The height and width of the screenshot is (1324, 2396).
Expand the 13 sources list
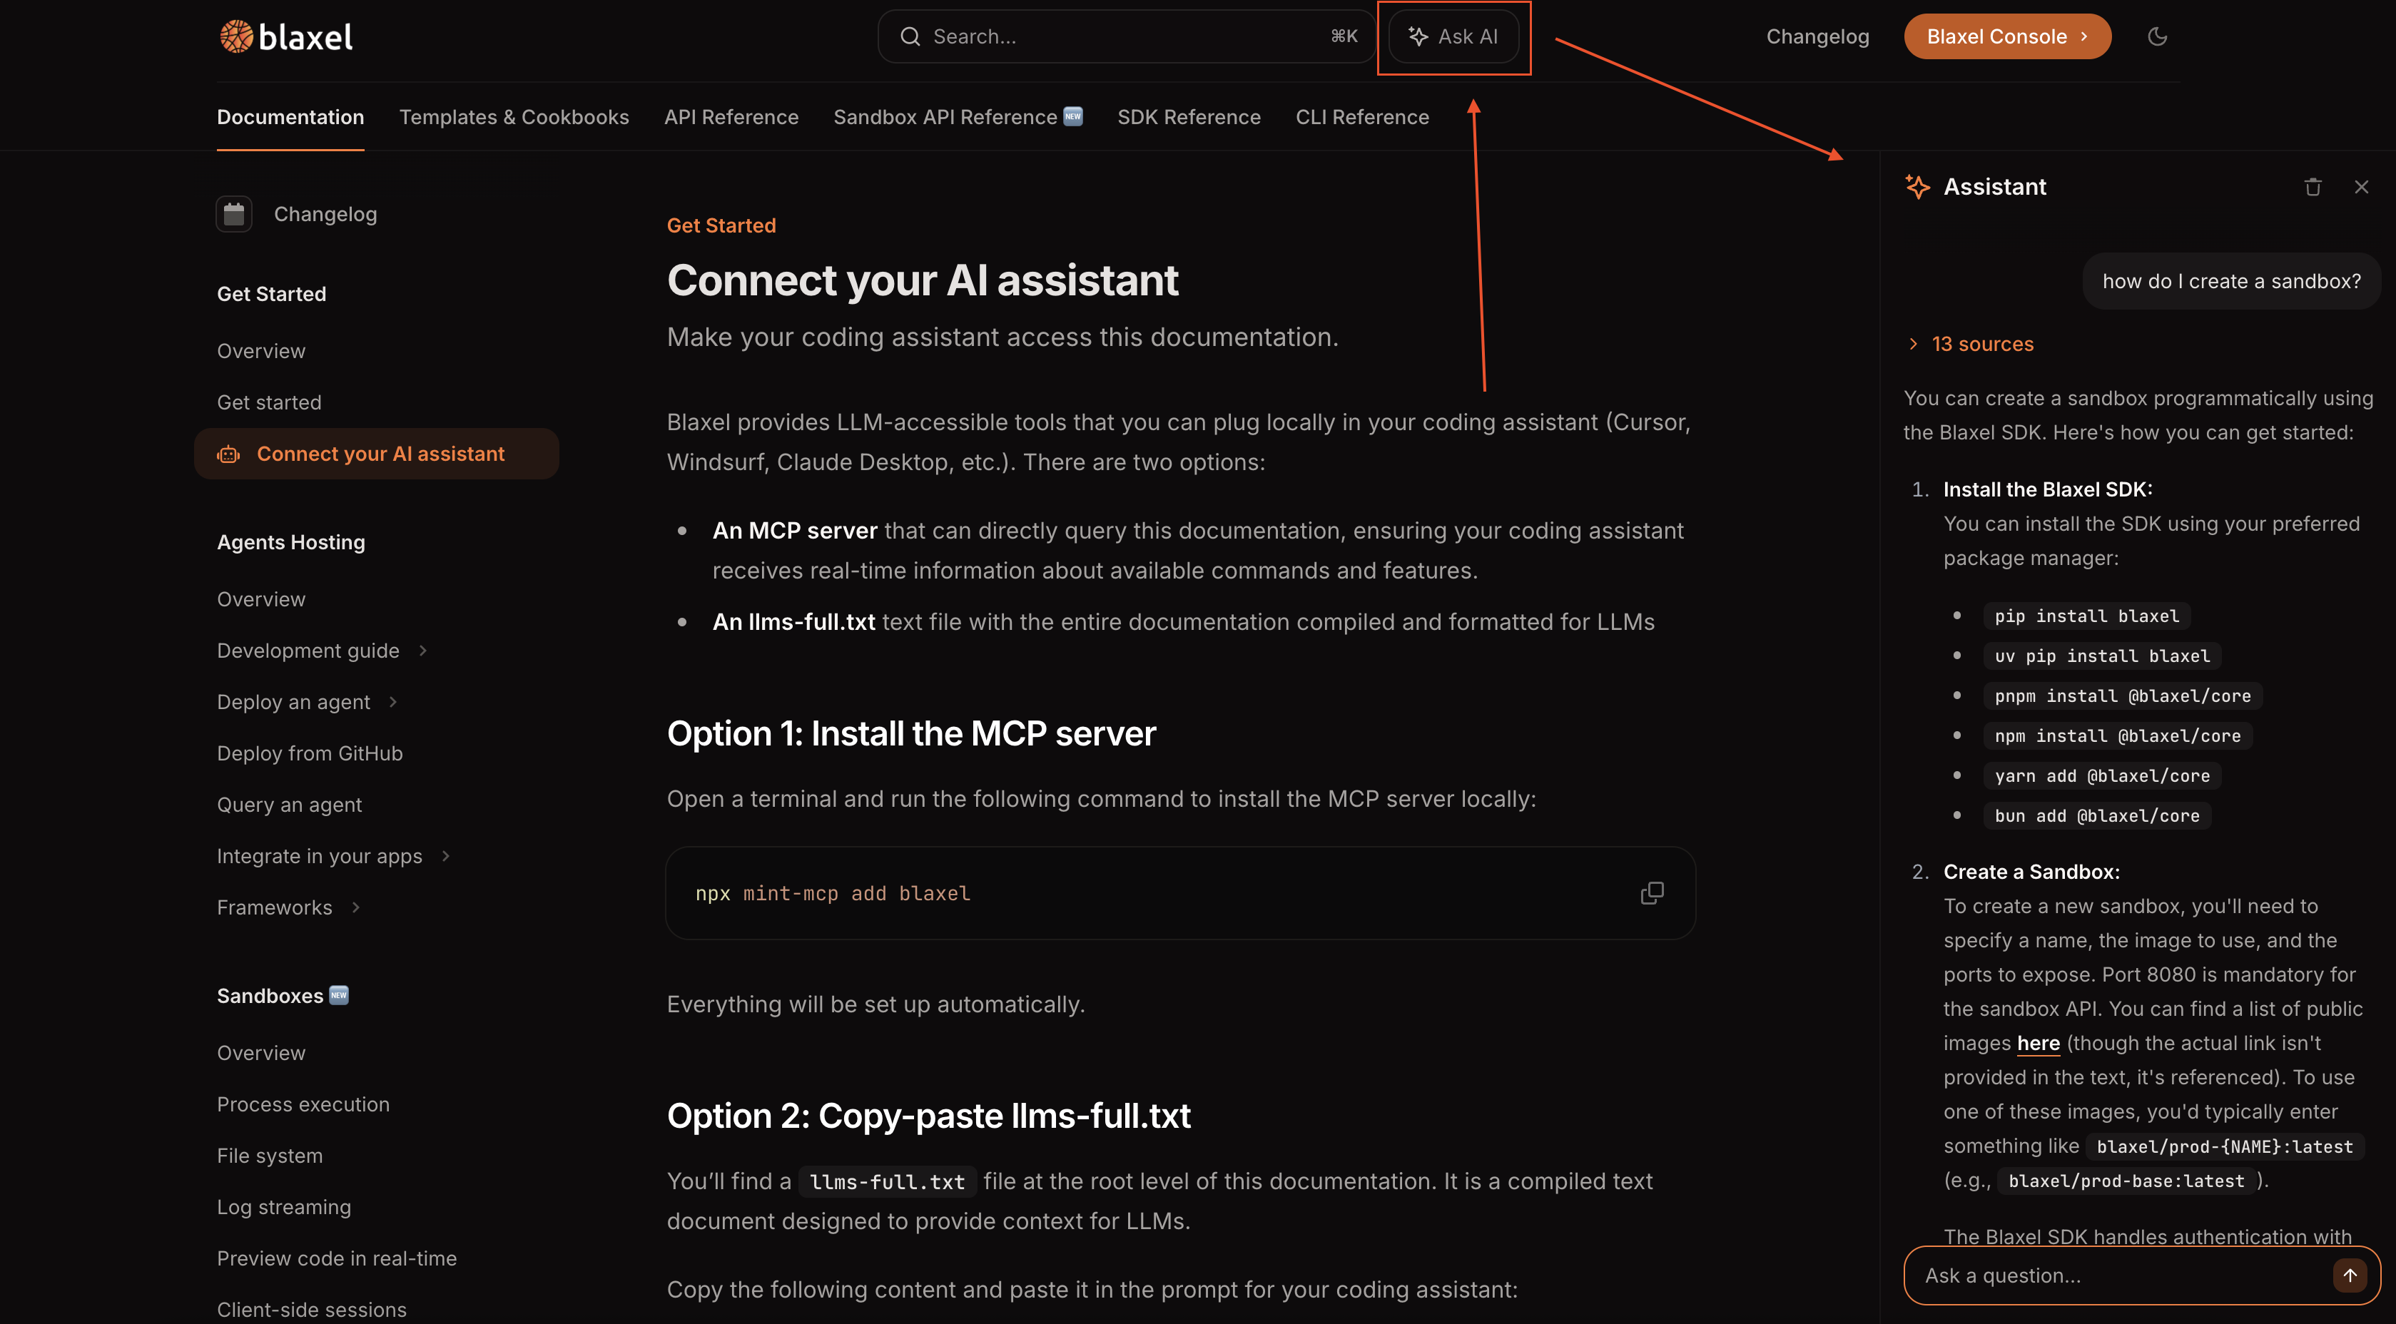pyautogui.click(x=1969, y=344)
